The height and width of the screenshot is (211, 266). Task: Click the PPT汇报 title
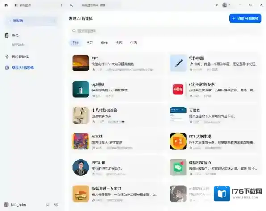pyautogui.click(x=98, y=162)
